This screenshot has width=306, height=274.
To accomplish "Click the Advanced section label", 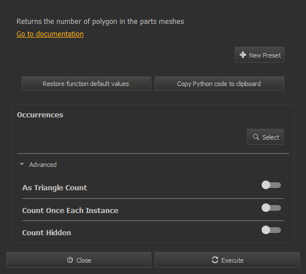I will coord(43,165).
